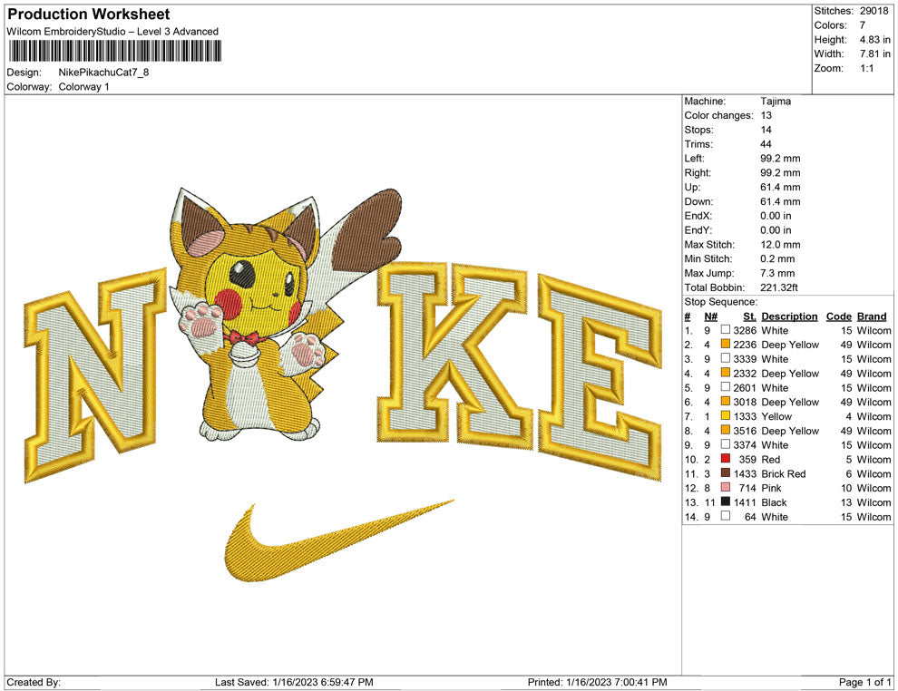This screenshot has height=691, width=898.
Task: Click the Stitches value 29018
Action: coord(874,11)
